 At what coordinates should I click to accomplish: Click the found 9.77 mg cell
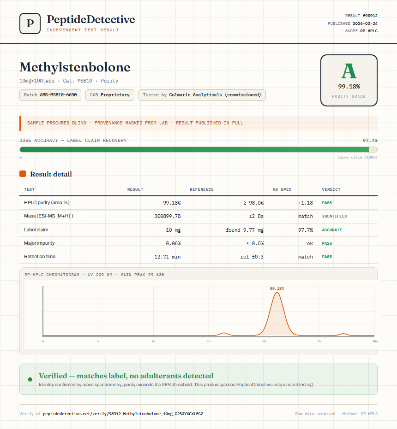(x=245, y=230)
